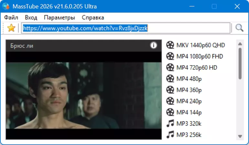
Task: Select the MKV 1440p60 QHD format
Action: (x=201, y=45)
